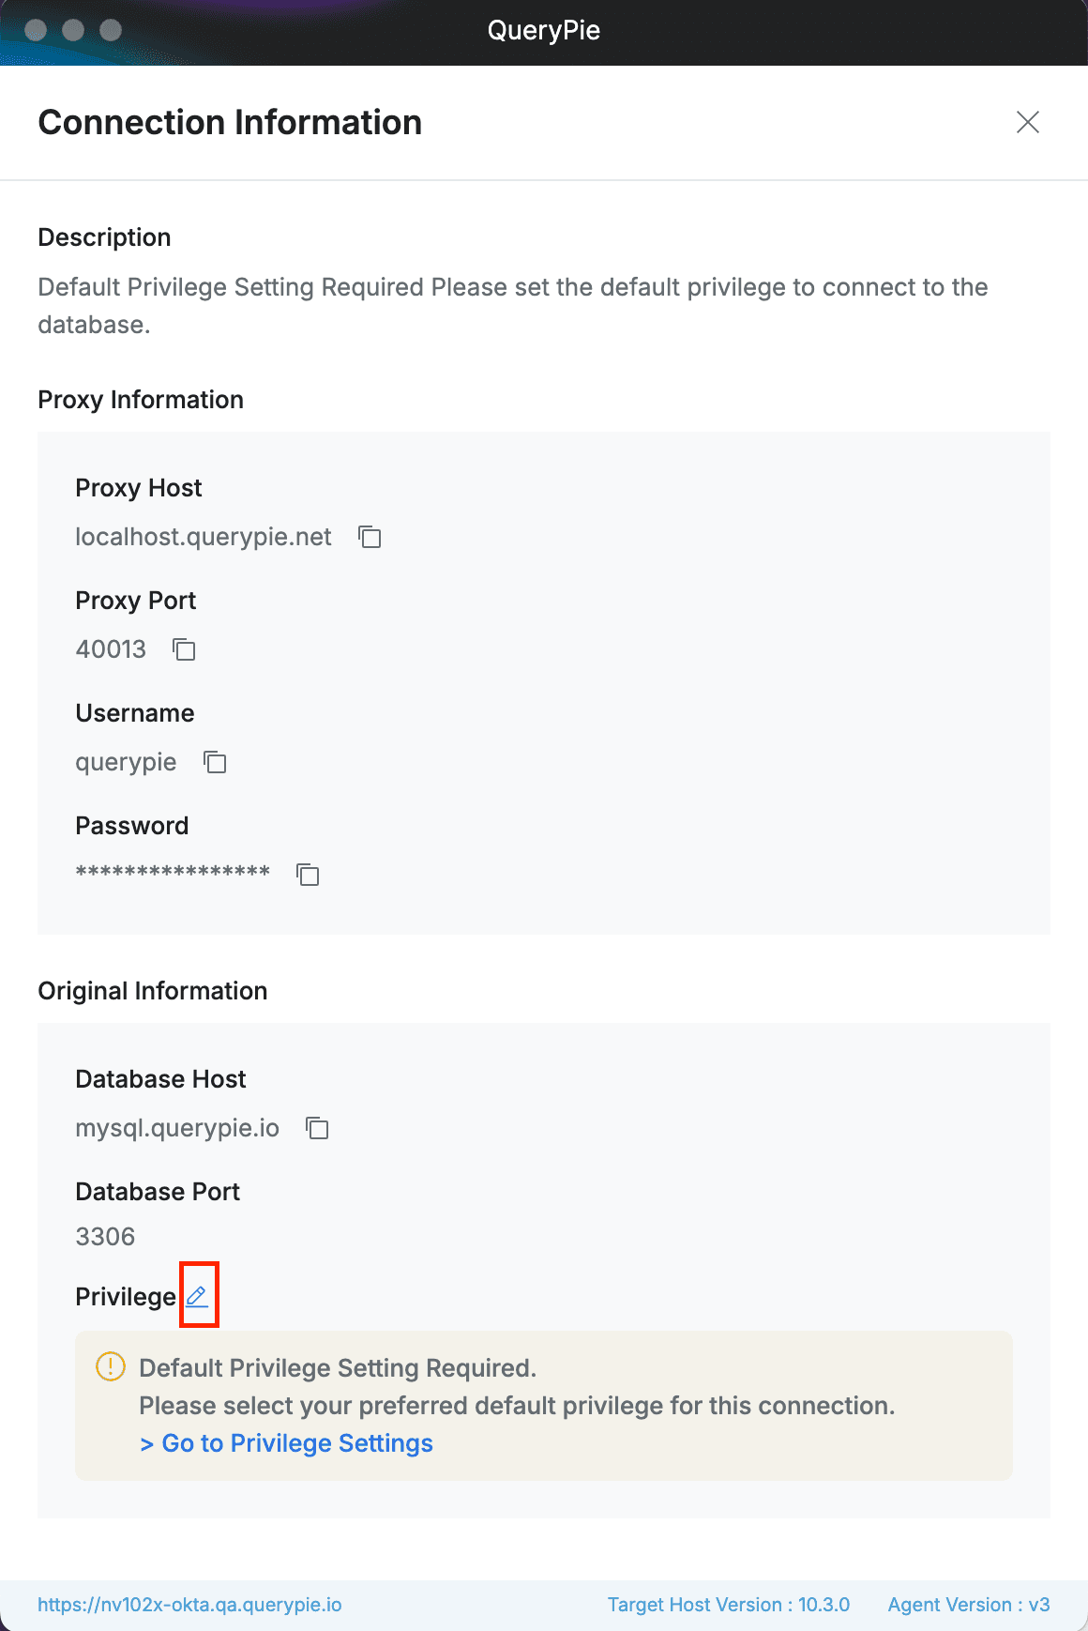Minimize window using the middle title-bar dot

pyautogui.click(x=73, y=30)
